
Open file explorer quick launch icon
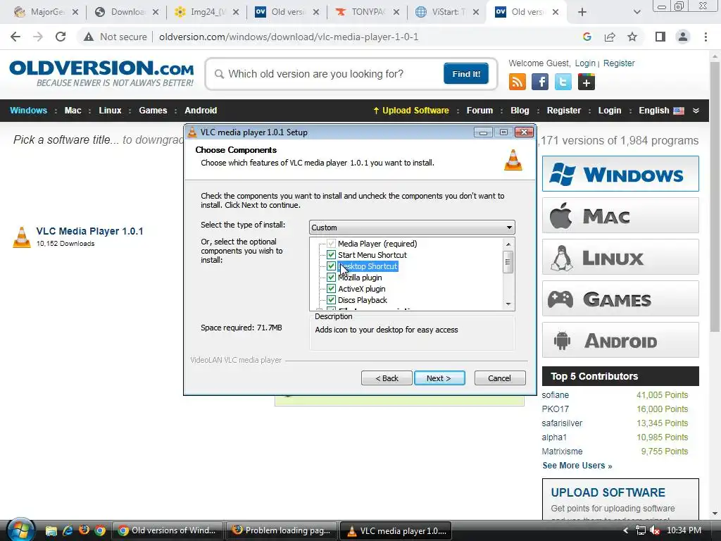tap(51, 530)
